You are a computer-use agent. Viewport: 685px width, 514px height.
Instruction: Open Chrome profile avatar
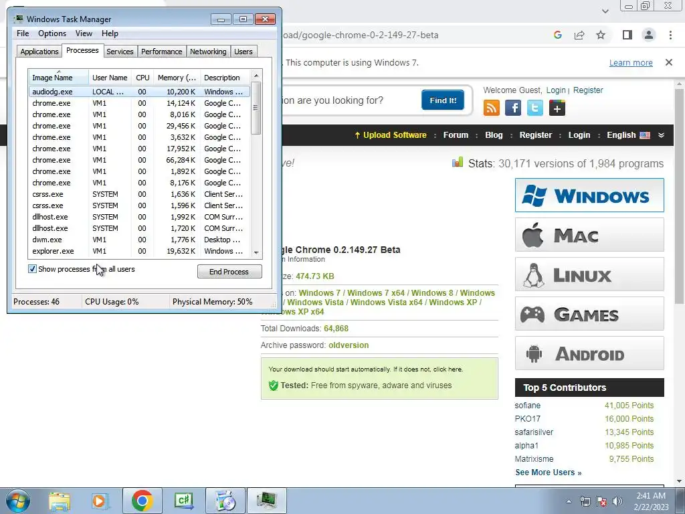point(649,35)
